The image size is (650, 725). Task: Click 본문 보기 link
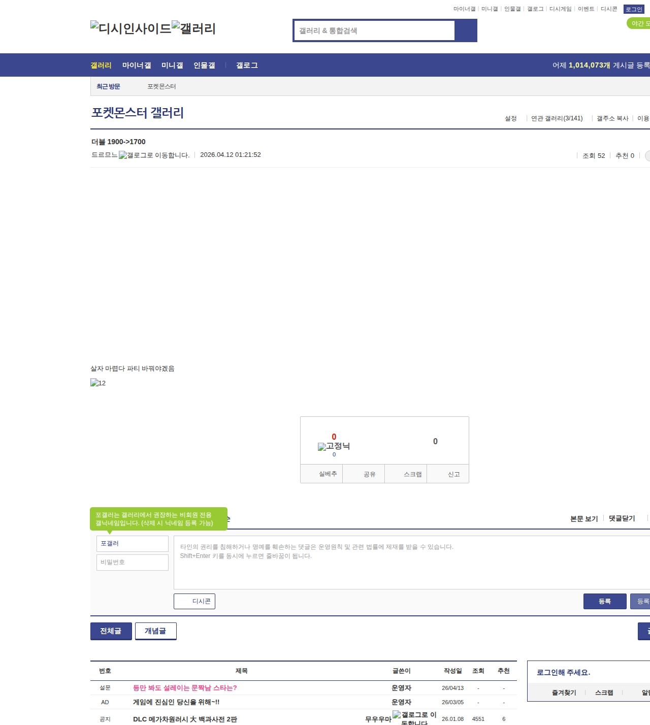[x=584, y=518]
